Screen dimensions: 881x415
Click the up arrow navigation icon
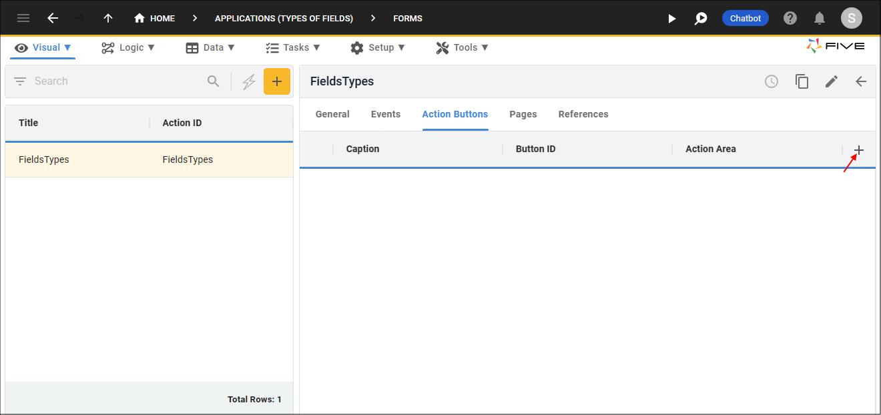point(108,18)
